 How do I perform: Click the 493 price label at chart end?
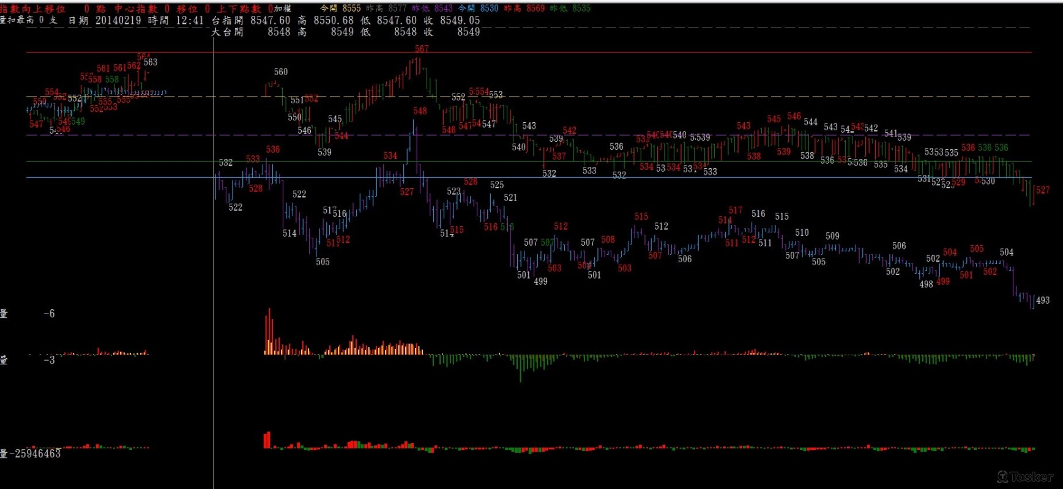click(1043, 300)
